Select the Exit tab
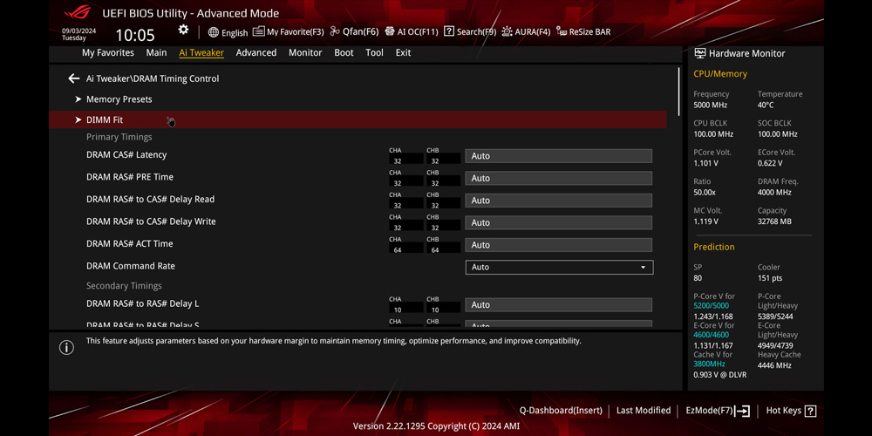The image size is (872, 436). [403, 53]
